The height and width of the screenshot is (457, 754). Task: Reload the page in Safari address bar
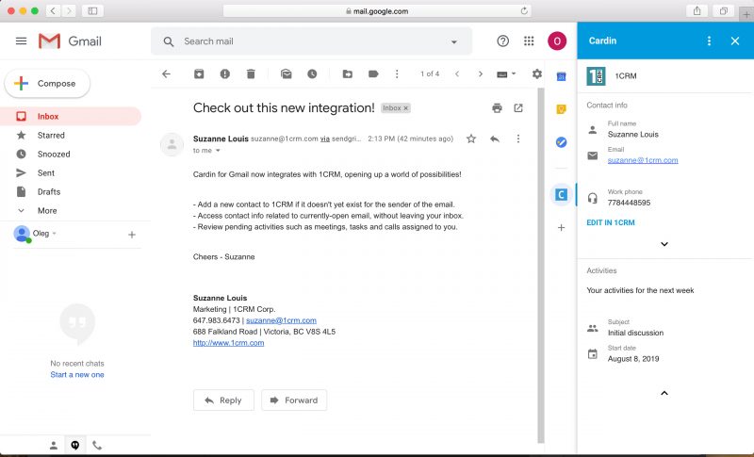point(524,10)
